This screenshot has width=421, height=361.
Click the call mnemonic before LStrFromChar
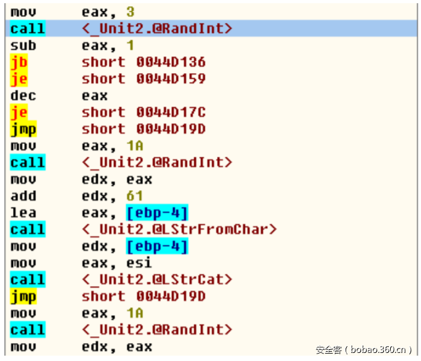pyautogui.click(x=28, y=229)
